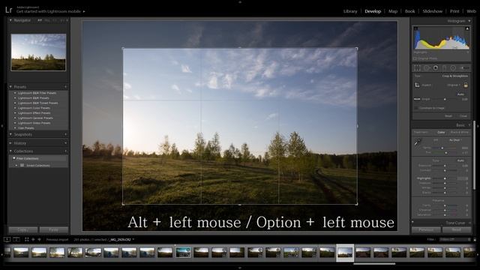Add new collection plus icon

(x=65, y=151)
